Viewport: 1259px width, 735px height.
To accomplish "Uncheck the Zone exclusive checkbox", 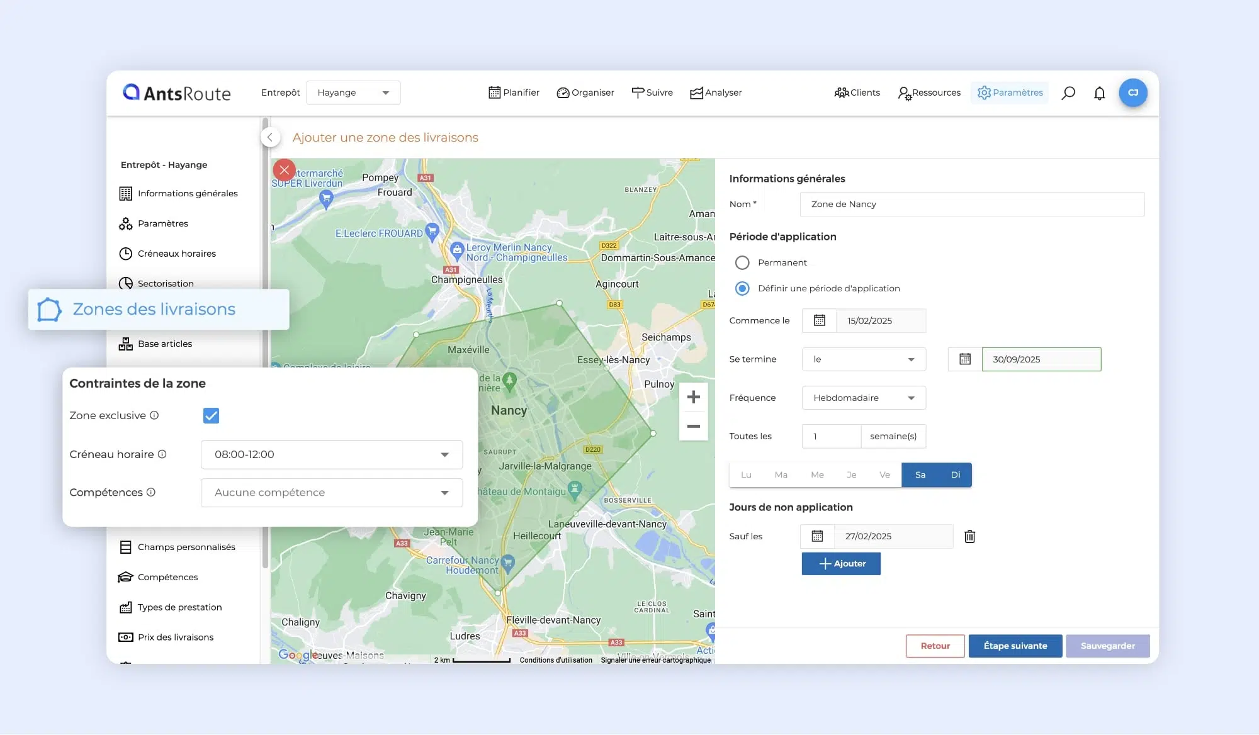I will pyautogui.click(x=211, y=415).
